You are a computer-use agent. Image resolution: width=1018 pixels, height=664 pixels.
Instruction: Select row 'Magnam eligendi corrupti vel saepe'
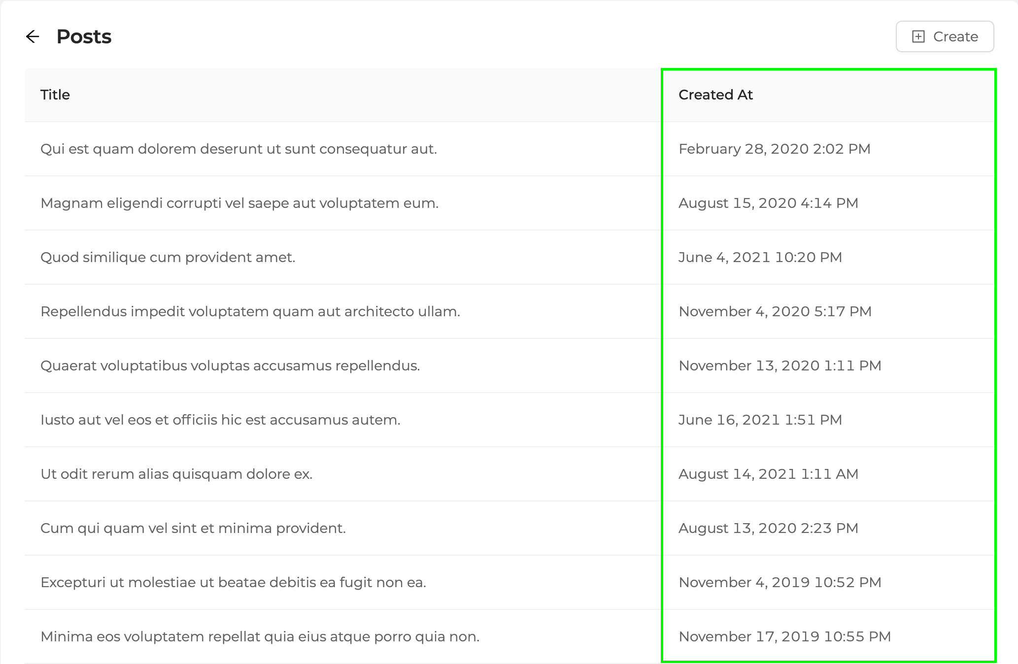point(239,203)
